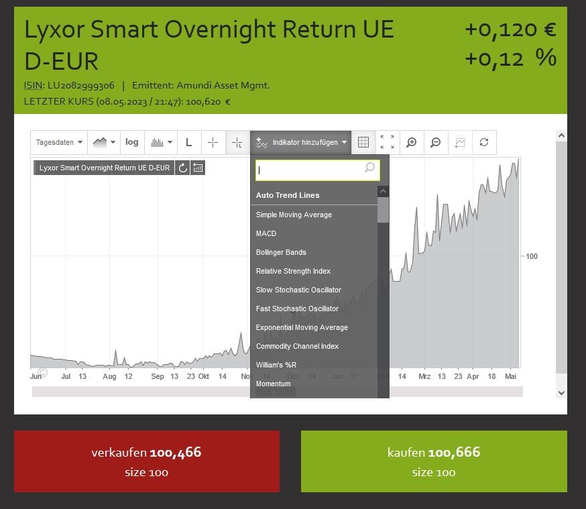Open the Tagesdaten interval dropdown
This screenshot has height=509, width=586.
click(59, 142)
